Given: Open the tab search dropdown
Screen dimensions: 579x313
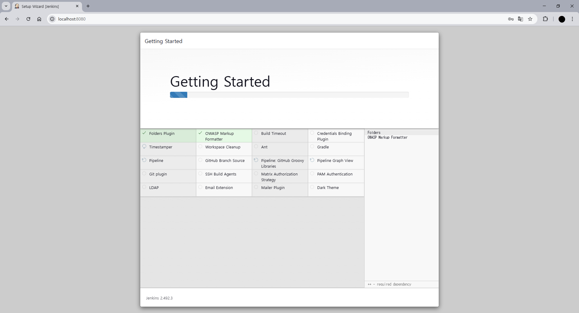Looking at the screenshot, I should click(6, 6).
